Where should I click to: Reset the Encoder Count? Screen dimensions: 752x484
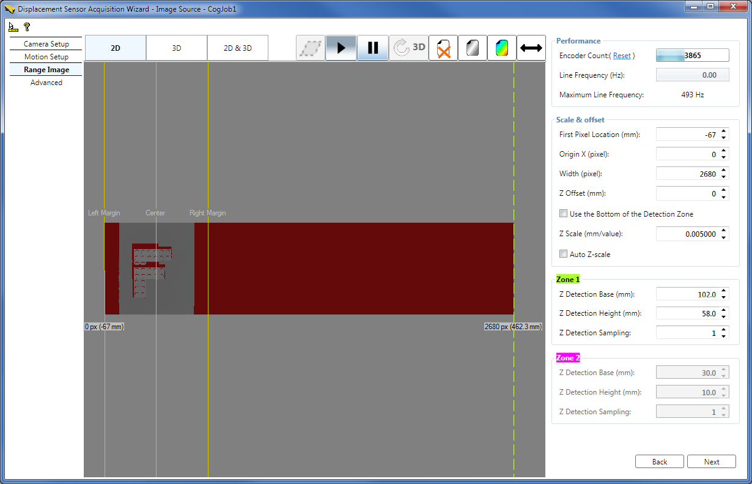[622, 55]
